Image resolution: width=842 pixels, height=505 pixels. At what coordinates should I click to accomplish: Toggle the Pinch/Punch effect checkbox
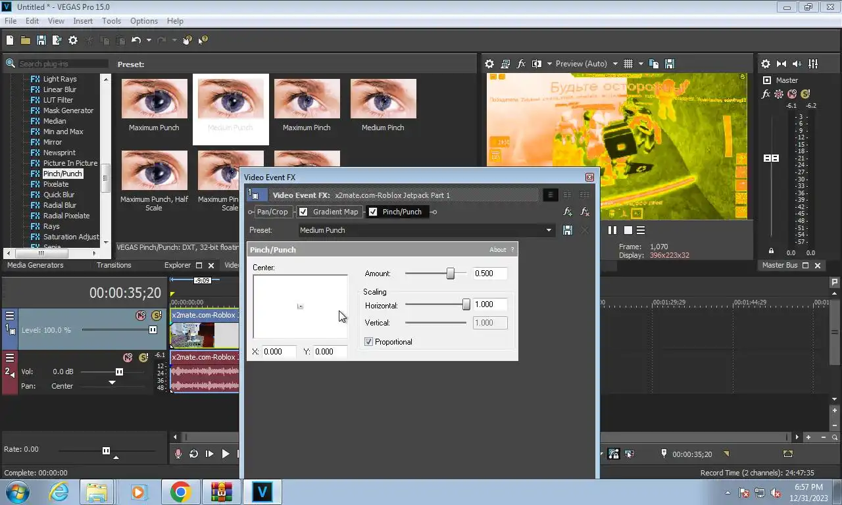click(x=373, y=212)
